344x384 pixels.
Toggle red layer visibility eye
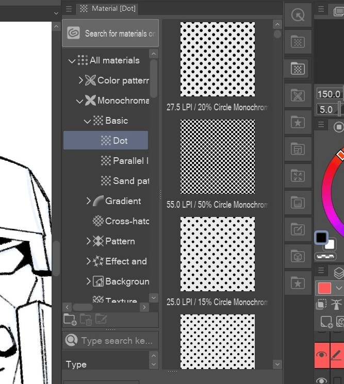322,355
